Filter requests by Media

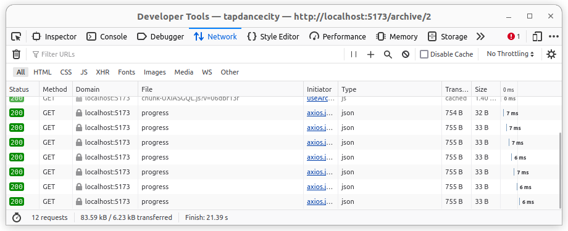coord(183,72)
